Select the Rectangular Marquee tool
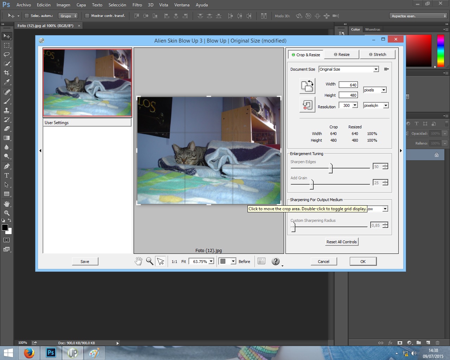This screenshot has height=360, width=450. tap(7, 45)
